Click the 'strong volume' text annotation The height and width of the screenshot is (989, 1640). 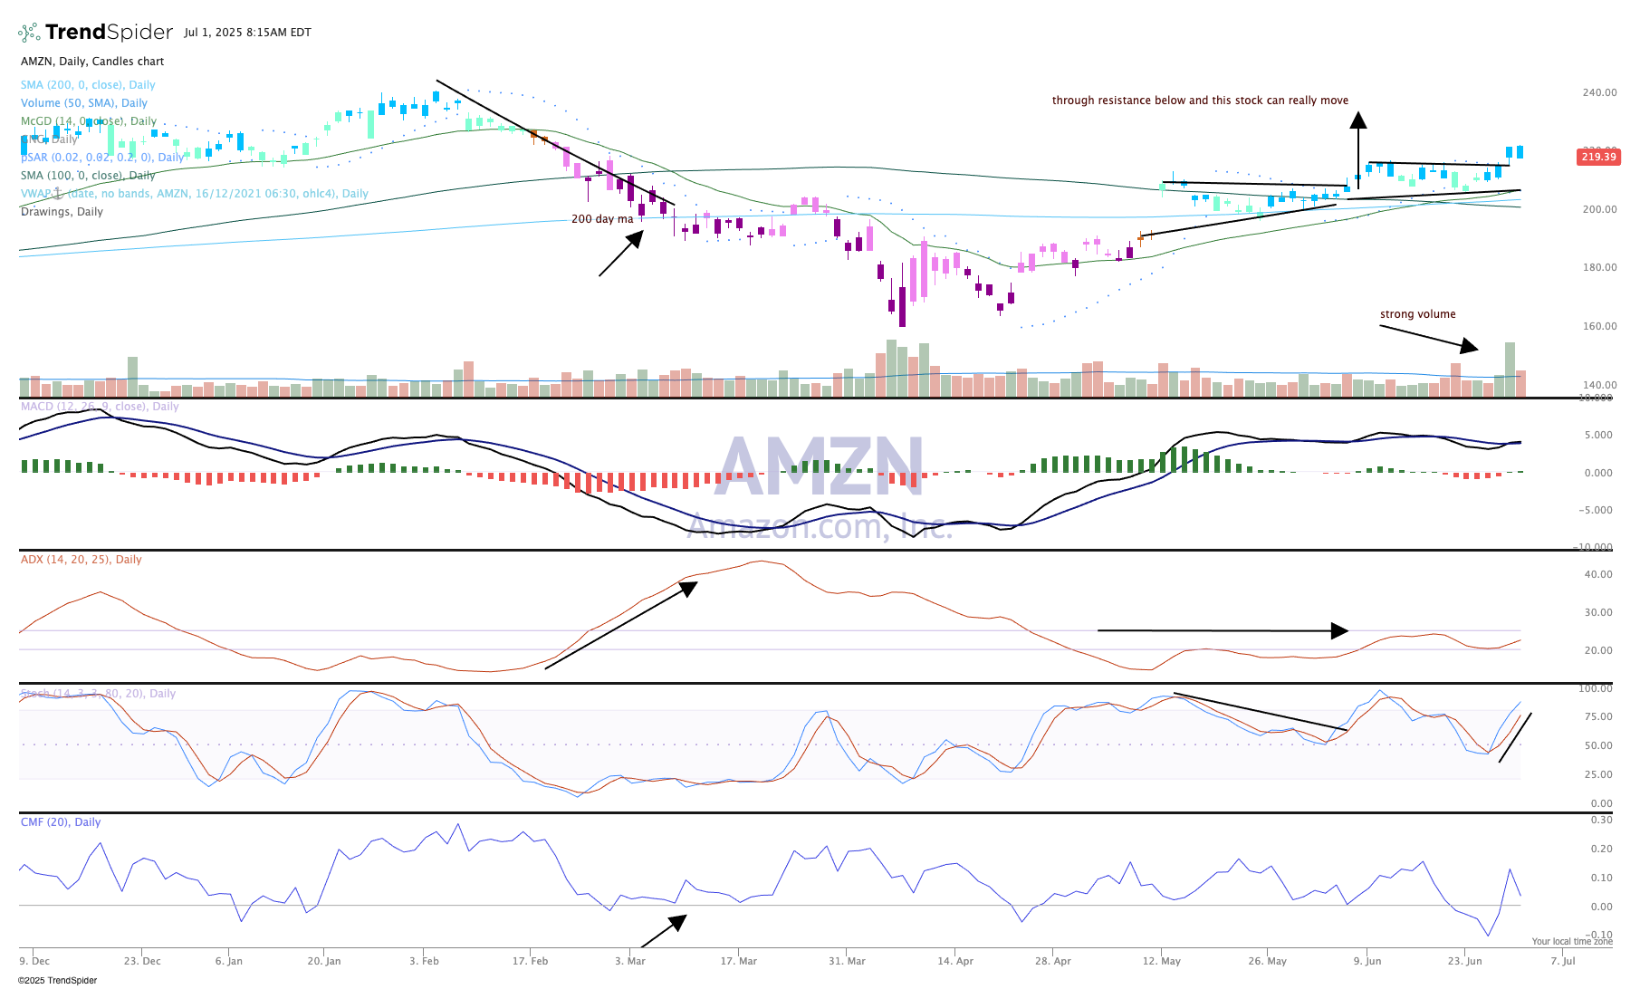1417,314
